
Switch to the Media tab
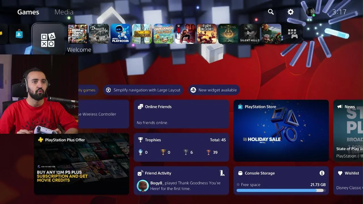pos(64,12)
